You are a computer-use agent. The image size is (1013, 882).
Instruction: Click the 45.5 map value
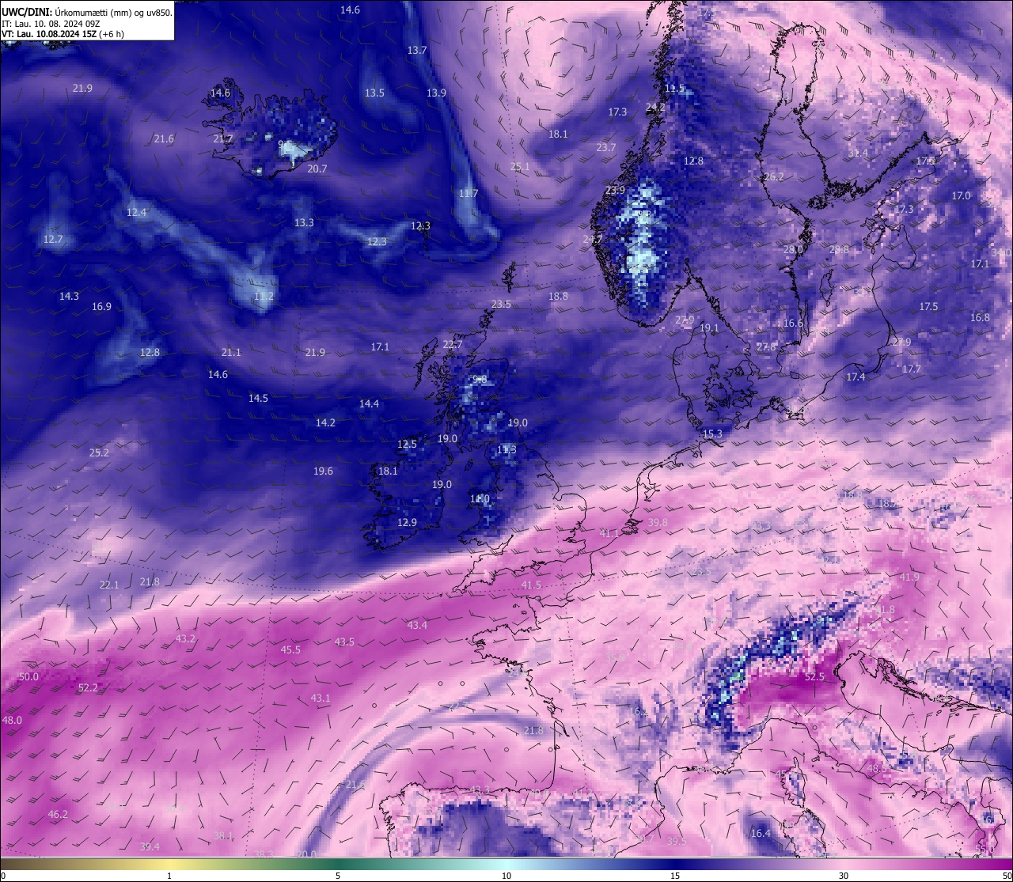(x=290, y=650)
